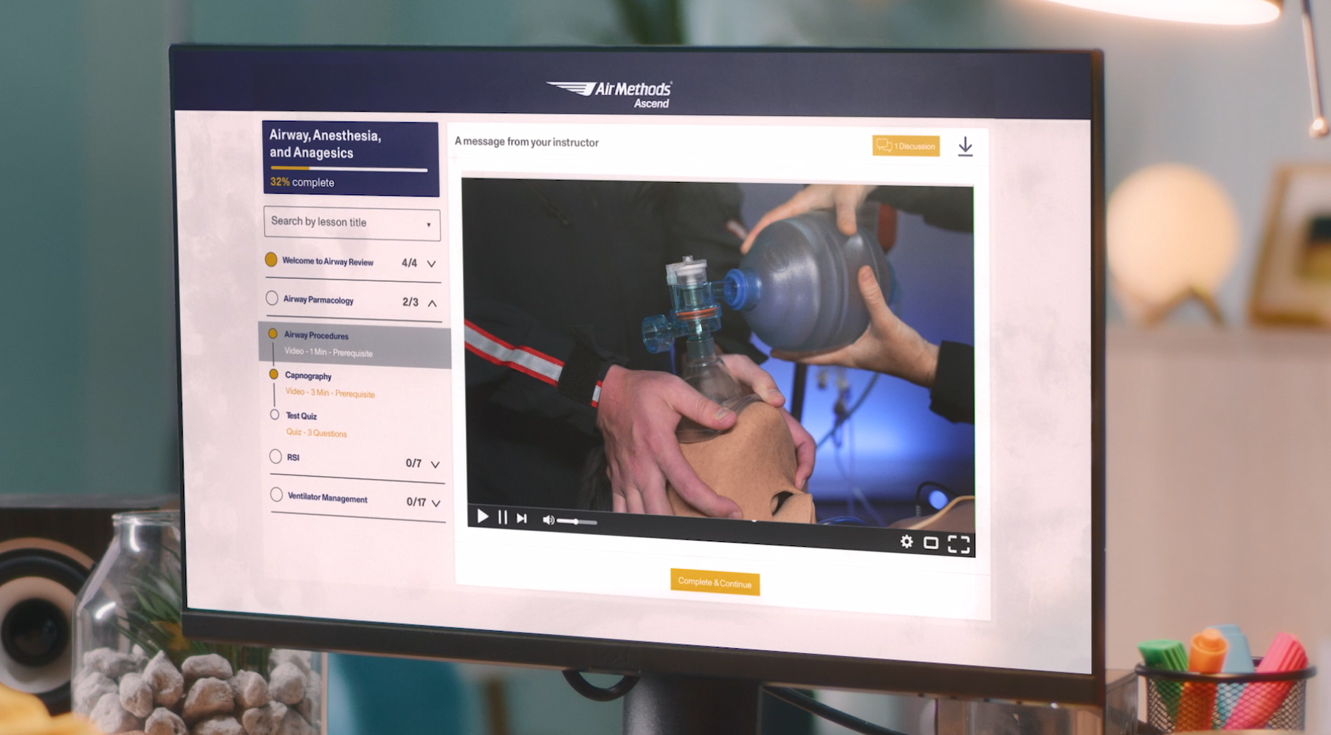Download the lesson using the download arrow icon

(965, 147)
